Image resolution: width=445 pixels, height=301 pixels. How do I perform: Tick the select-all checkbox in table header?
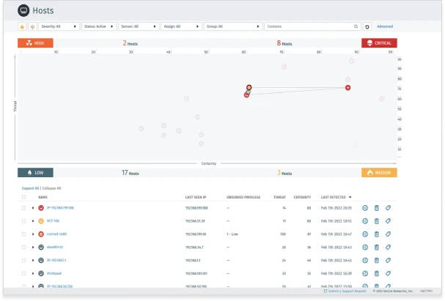click(x=23, y=197)
